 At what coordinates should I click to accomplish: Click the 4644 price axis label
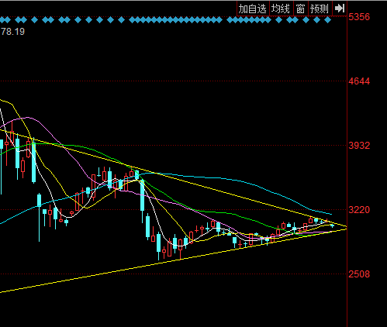[x=359, y=81]
